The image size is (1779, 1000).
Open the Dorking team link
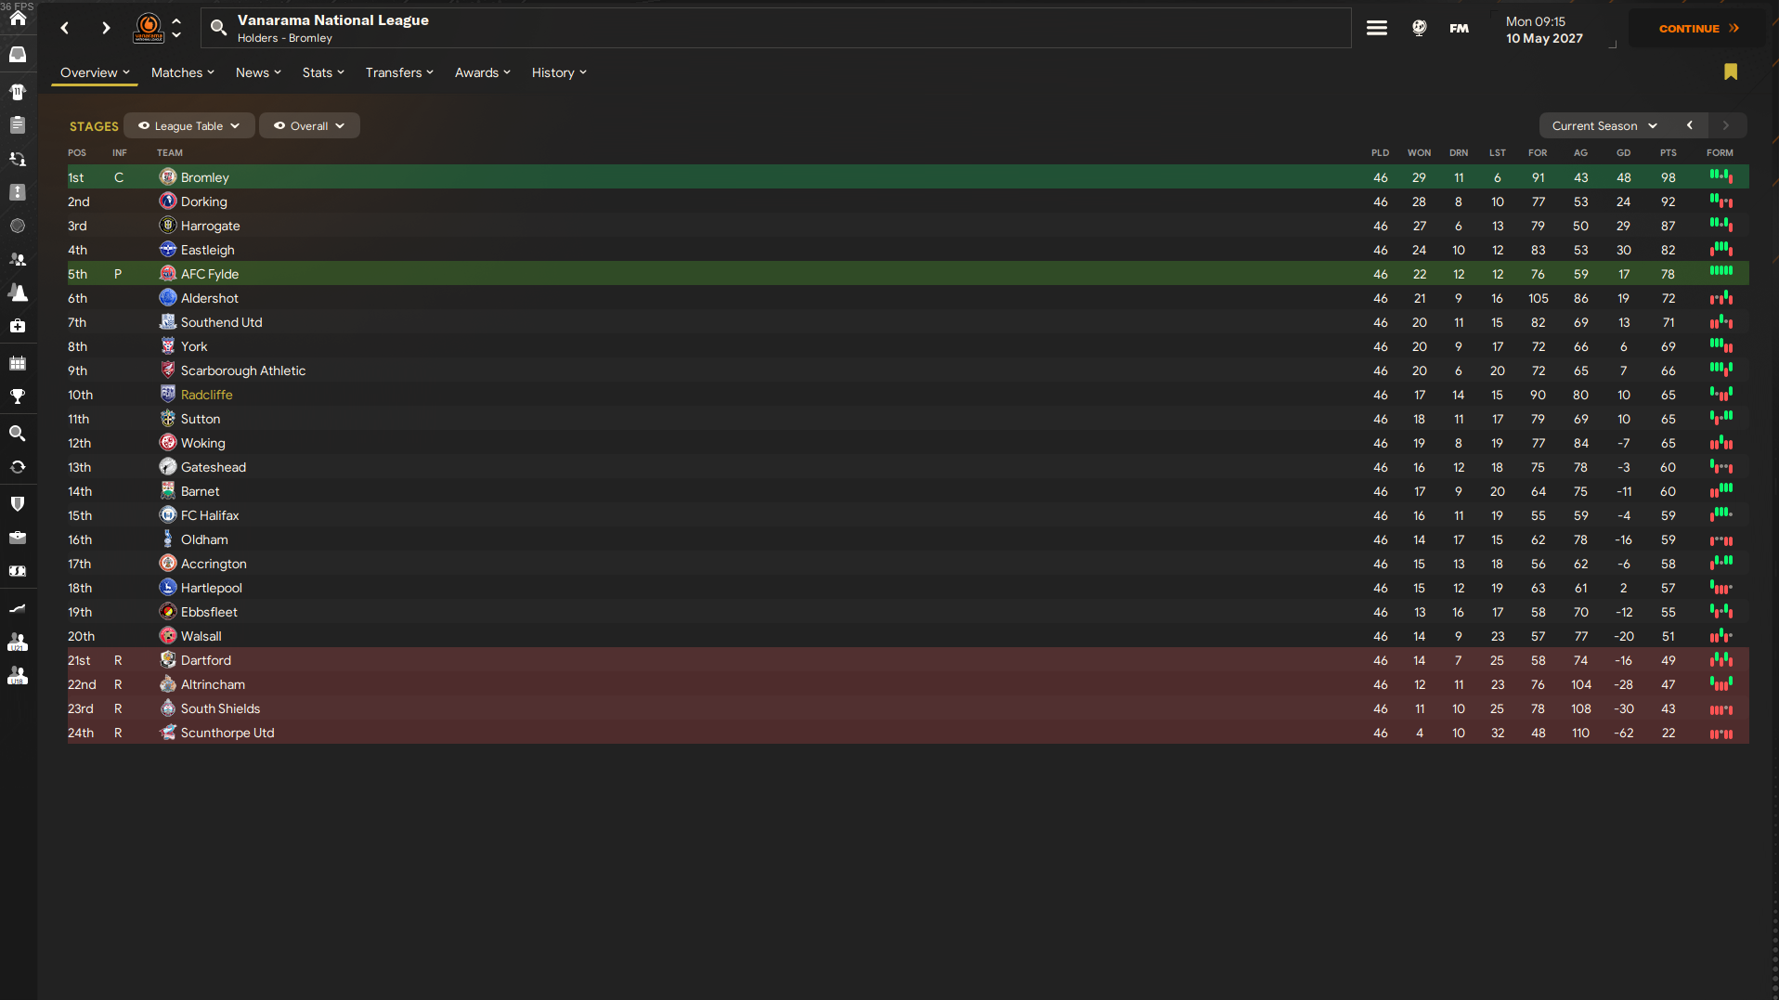pos(204,201)
